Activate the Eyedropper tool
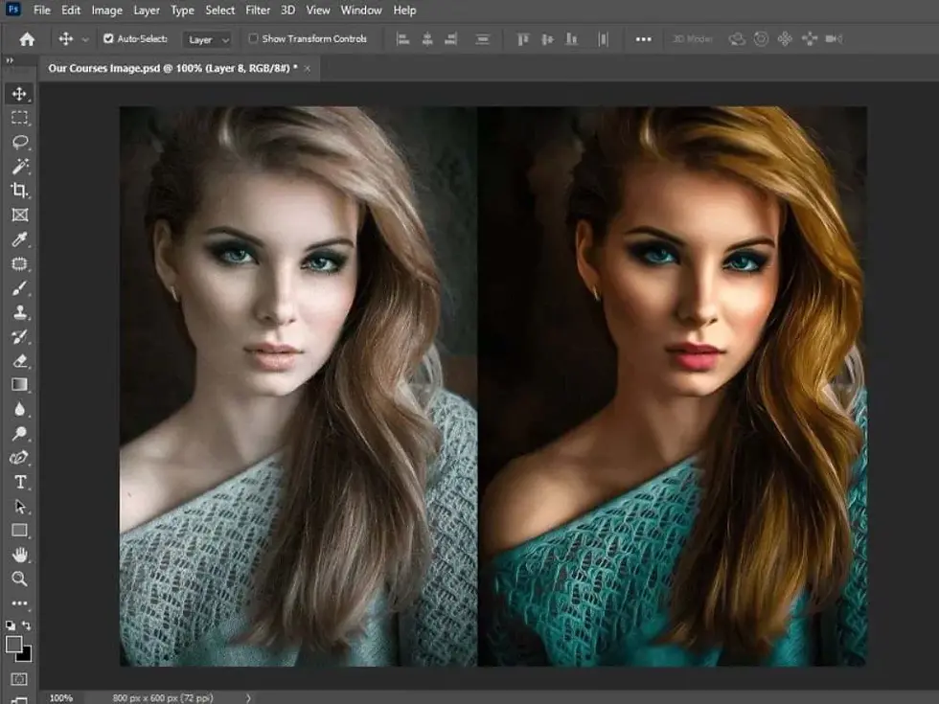Viewport: 939px width, 704px height. click(x=19, y=239)
